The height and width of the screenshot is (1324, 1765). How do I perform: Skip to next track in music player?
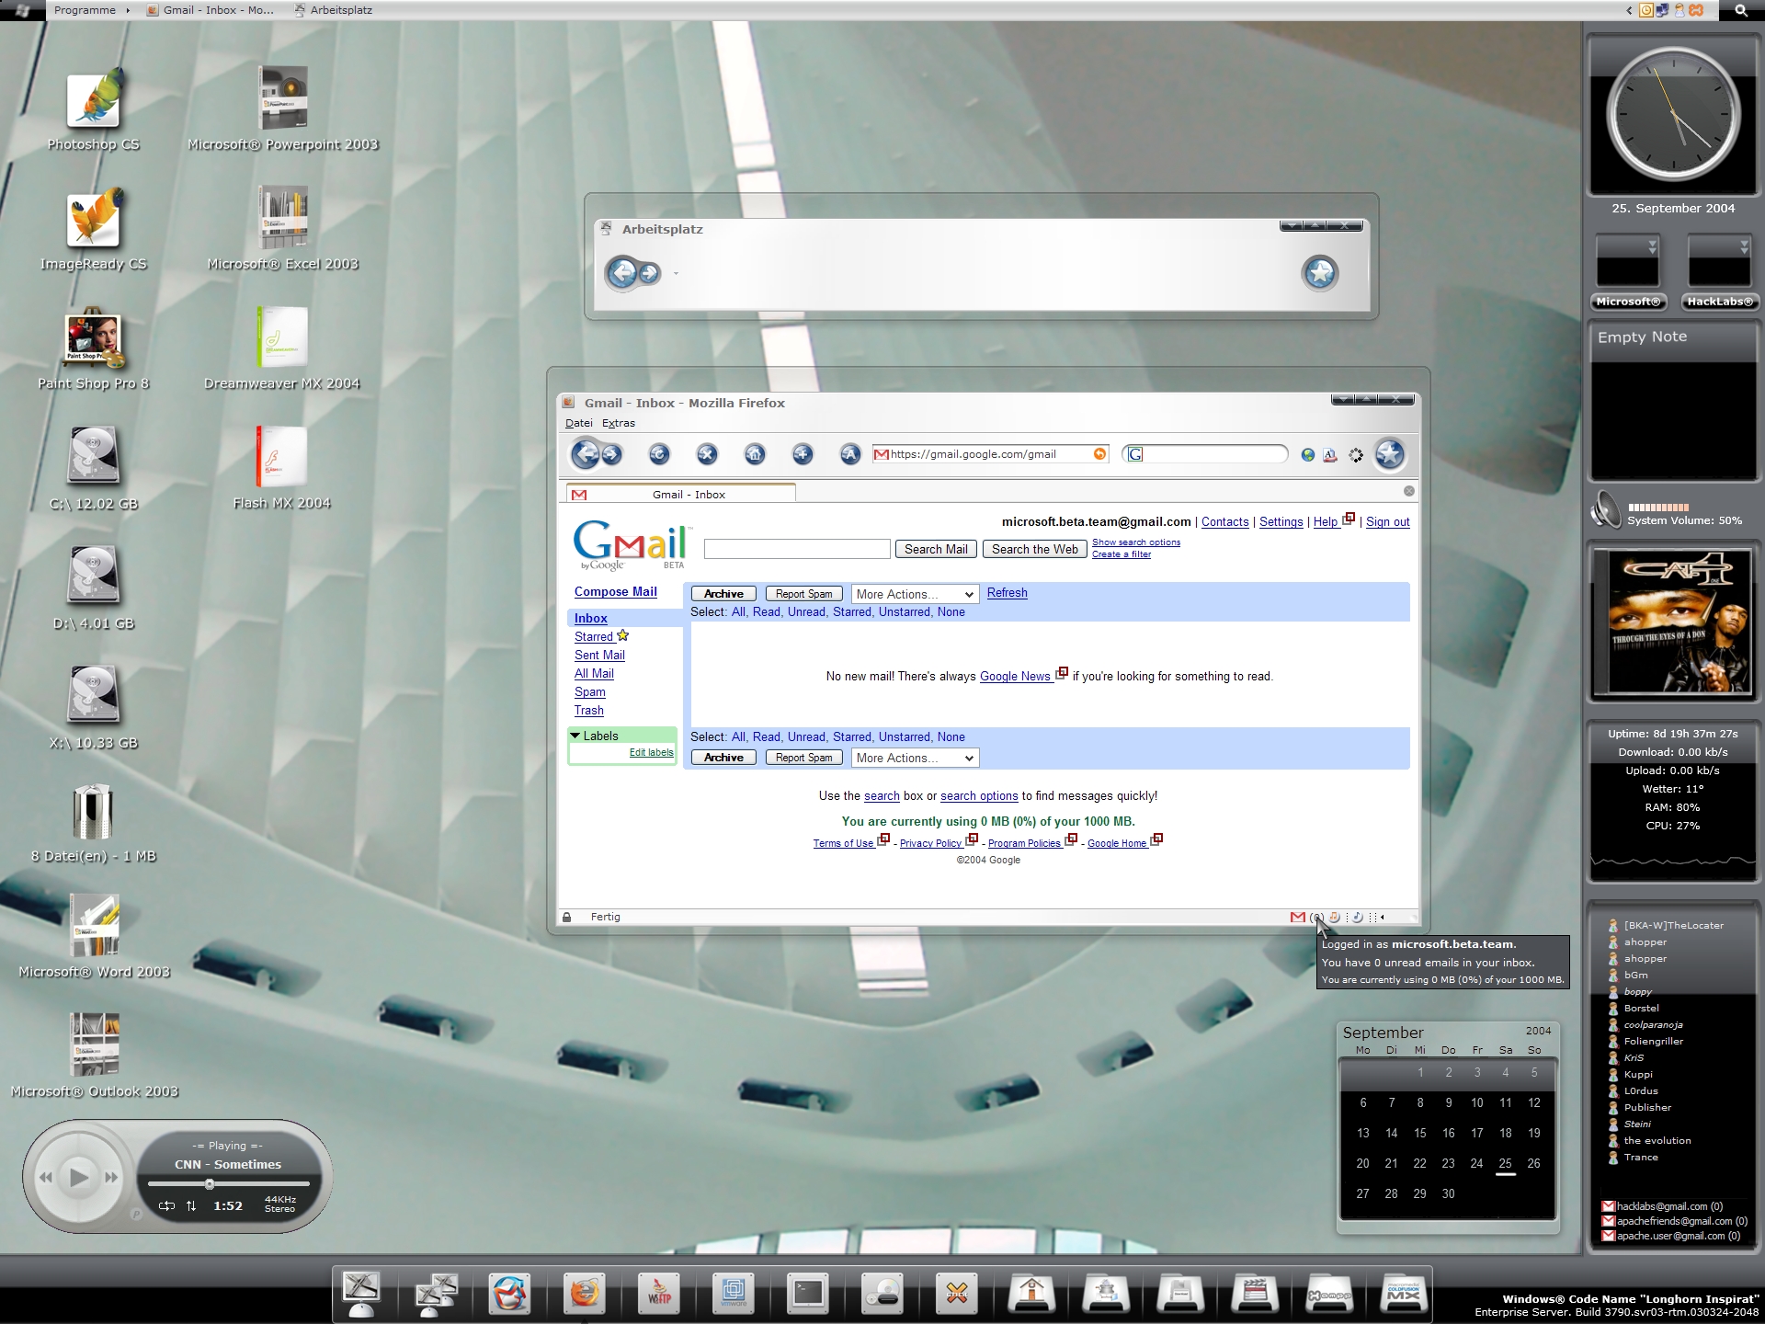tap(111, 1178)
